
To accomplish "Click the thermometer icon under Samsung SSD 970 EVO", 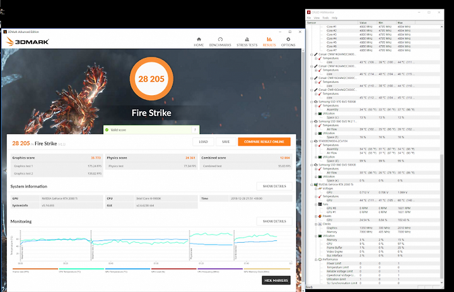I will [x=320, y=106].
